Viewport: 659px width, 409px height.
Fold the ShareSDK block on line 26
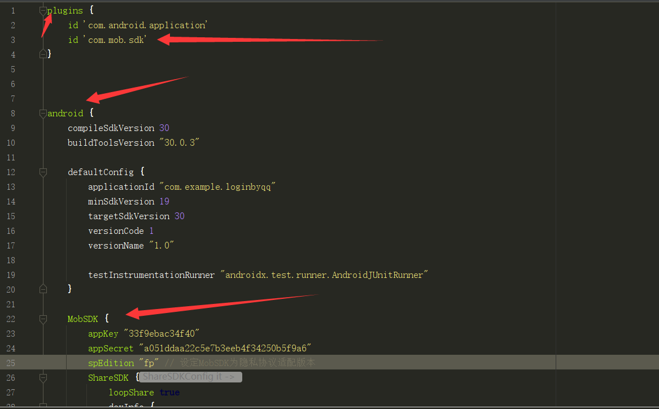(43, 377)
